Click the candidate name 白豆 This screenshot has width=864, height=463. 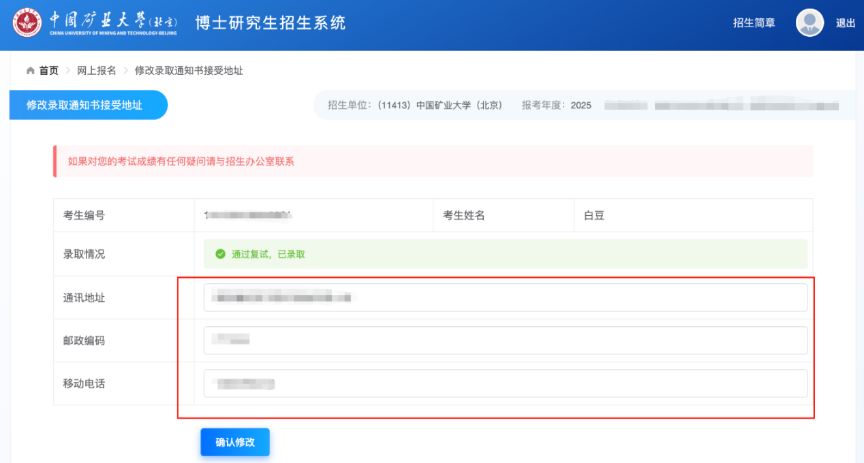pyautogui.click(x=594, y=216)
